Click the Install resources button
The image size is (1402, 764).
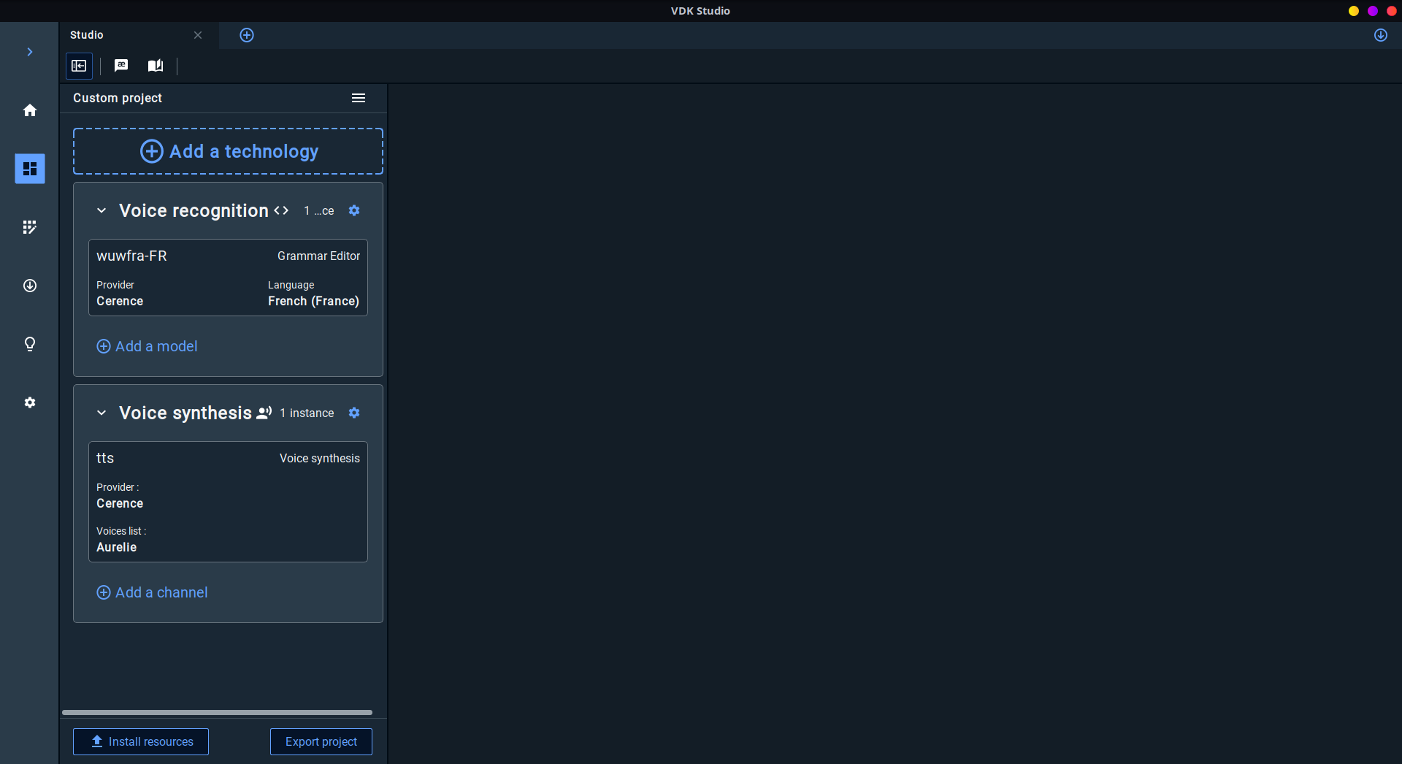pos(141,741)
